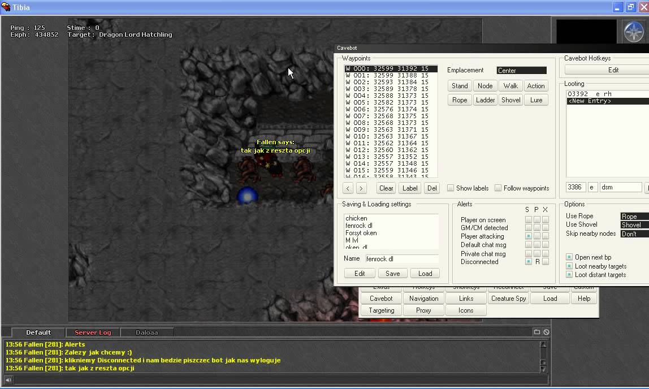Open Targeting in the bot menu
The image size is (649, 389).
[381, 310]
